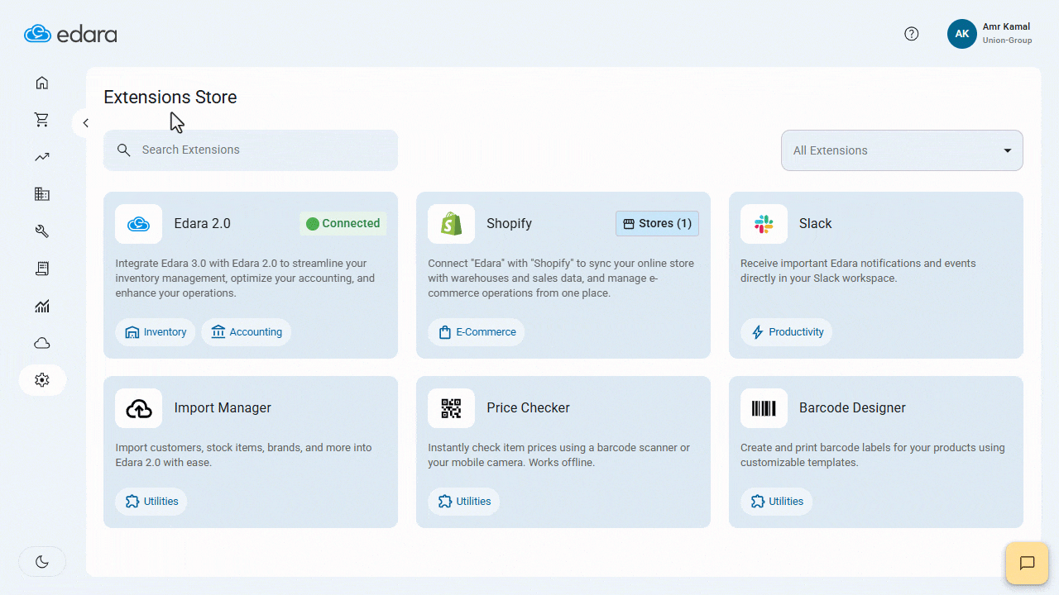
Task: Open the shopping cart sidebar icon
Action: point(42,120)
